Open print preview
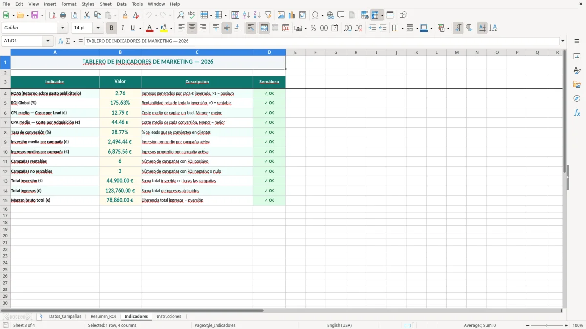Image resolution: width=586 pixels, height=329 pixels. (x=74, y=15)
